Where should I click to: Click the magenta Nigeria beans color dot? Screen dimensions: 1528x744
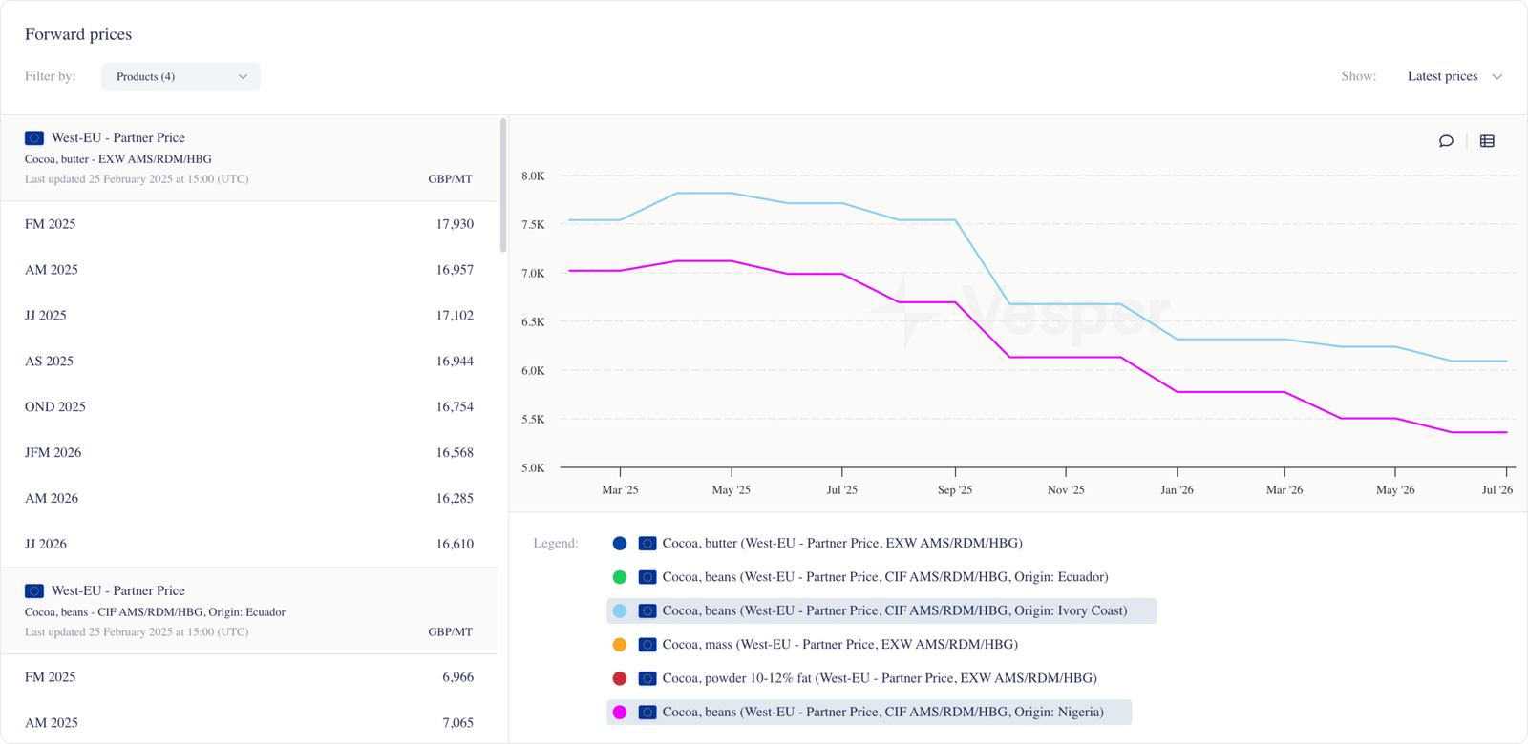[x=620, y=713]
